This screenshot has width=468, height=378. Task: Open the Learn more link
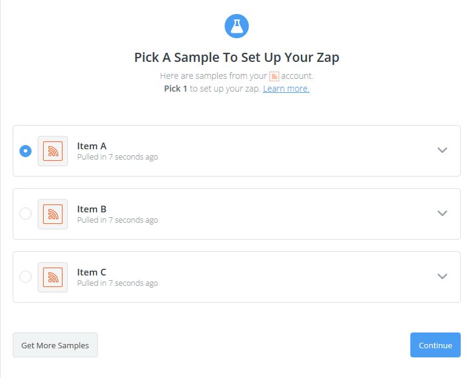(x=286, y=89)
